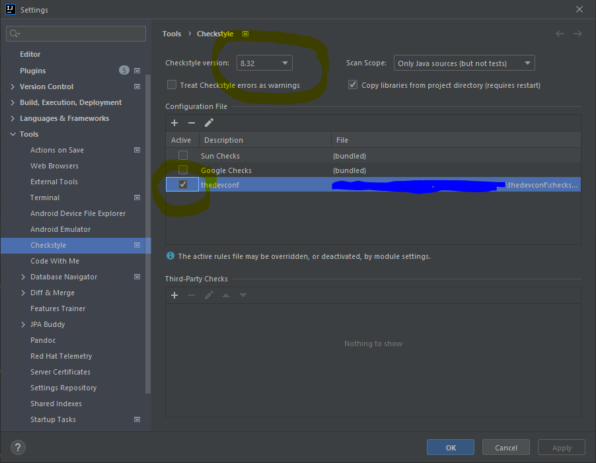This screenshot has width=596, height=463.
Task: Remove the selected configuration file
Action: click(192, 123)
